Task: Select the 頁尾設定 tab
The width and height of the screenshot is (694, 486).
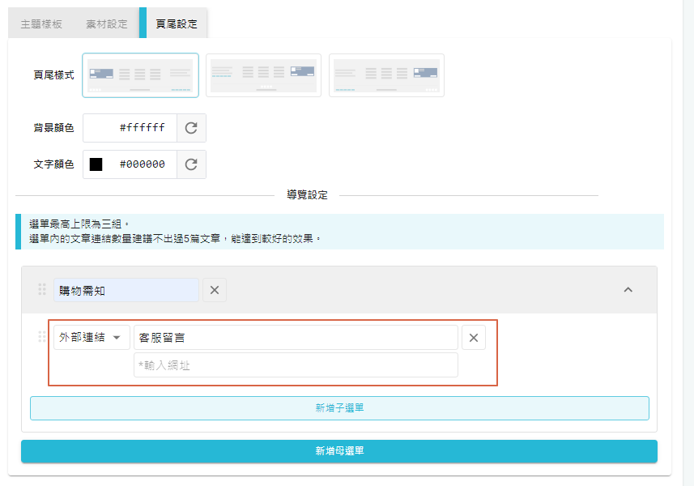Action: (x=177, y=24)
